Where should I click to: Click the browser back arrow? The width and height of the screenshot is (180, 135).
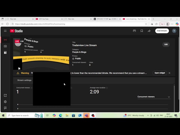click(x=3, y=24)
